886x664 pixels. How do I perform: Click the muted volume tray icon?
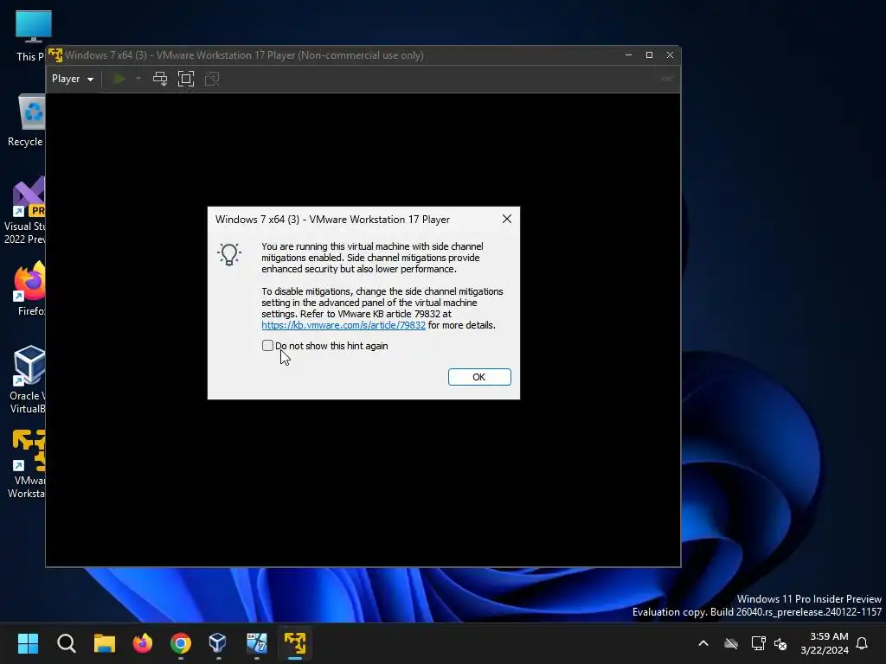pos(780,643)
